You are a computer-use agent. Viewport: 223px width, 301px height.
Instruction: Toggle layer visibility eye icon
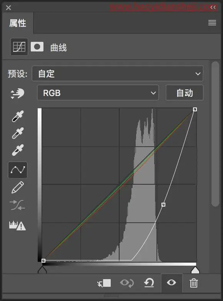171,283
